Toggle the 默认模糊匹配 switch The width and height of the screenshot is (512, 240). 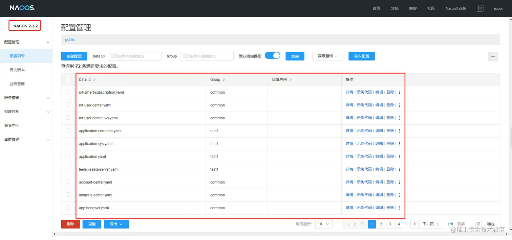coord(272,56)
